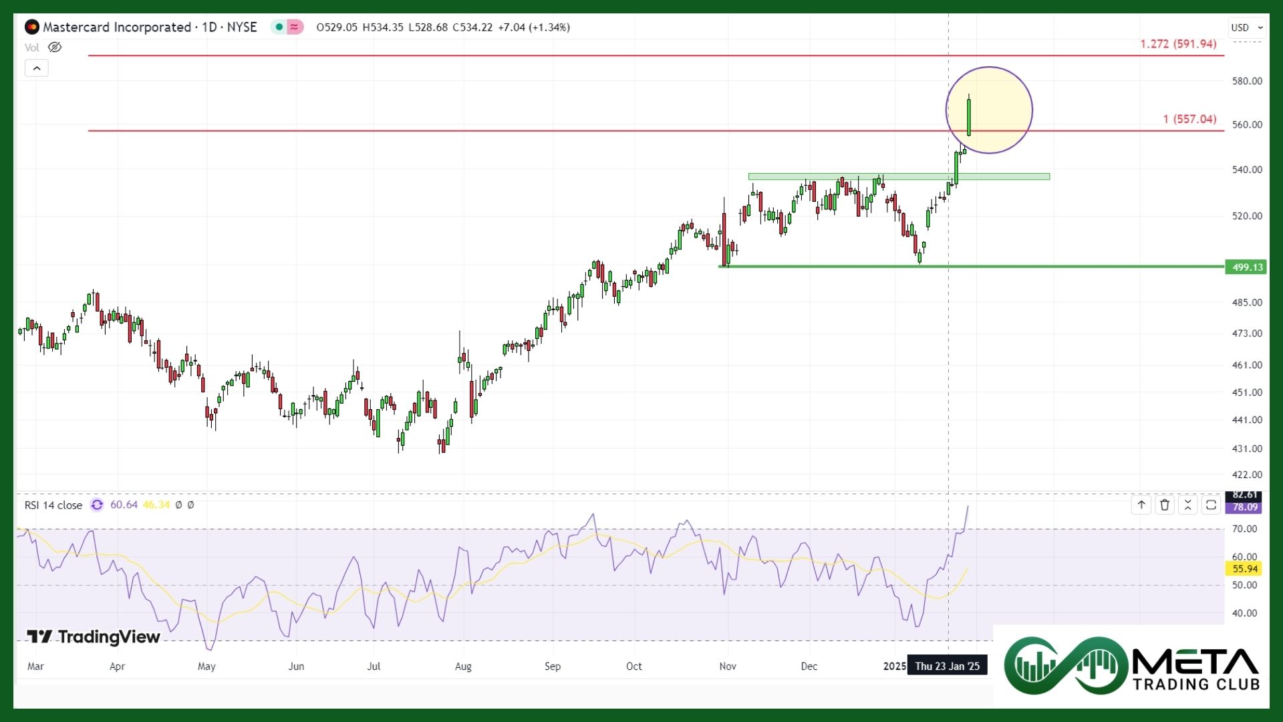Image resolution: width=1283 pixels, height=722 pixels.
Task: Open the USD currency dropdown
Action: coord(1247,27)
